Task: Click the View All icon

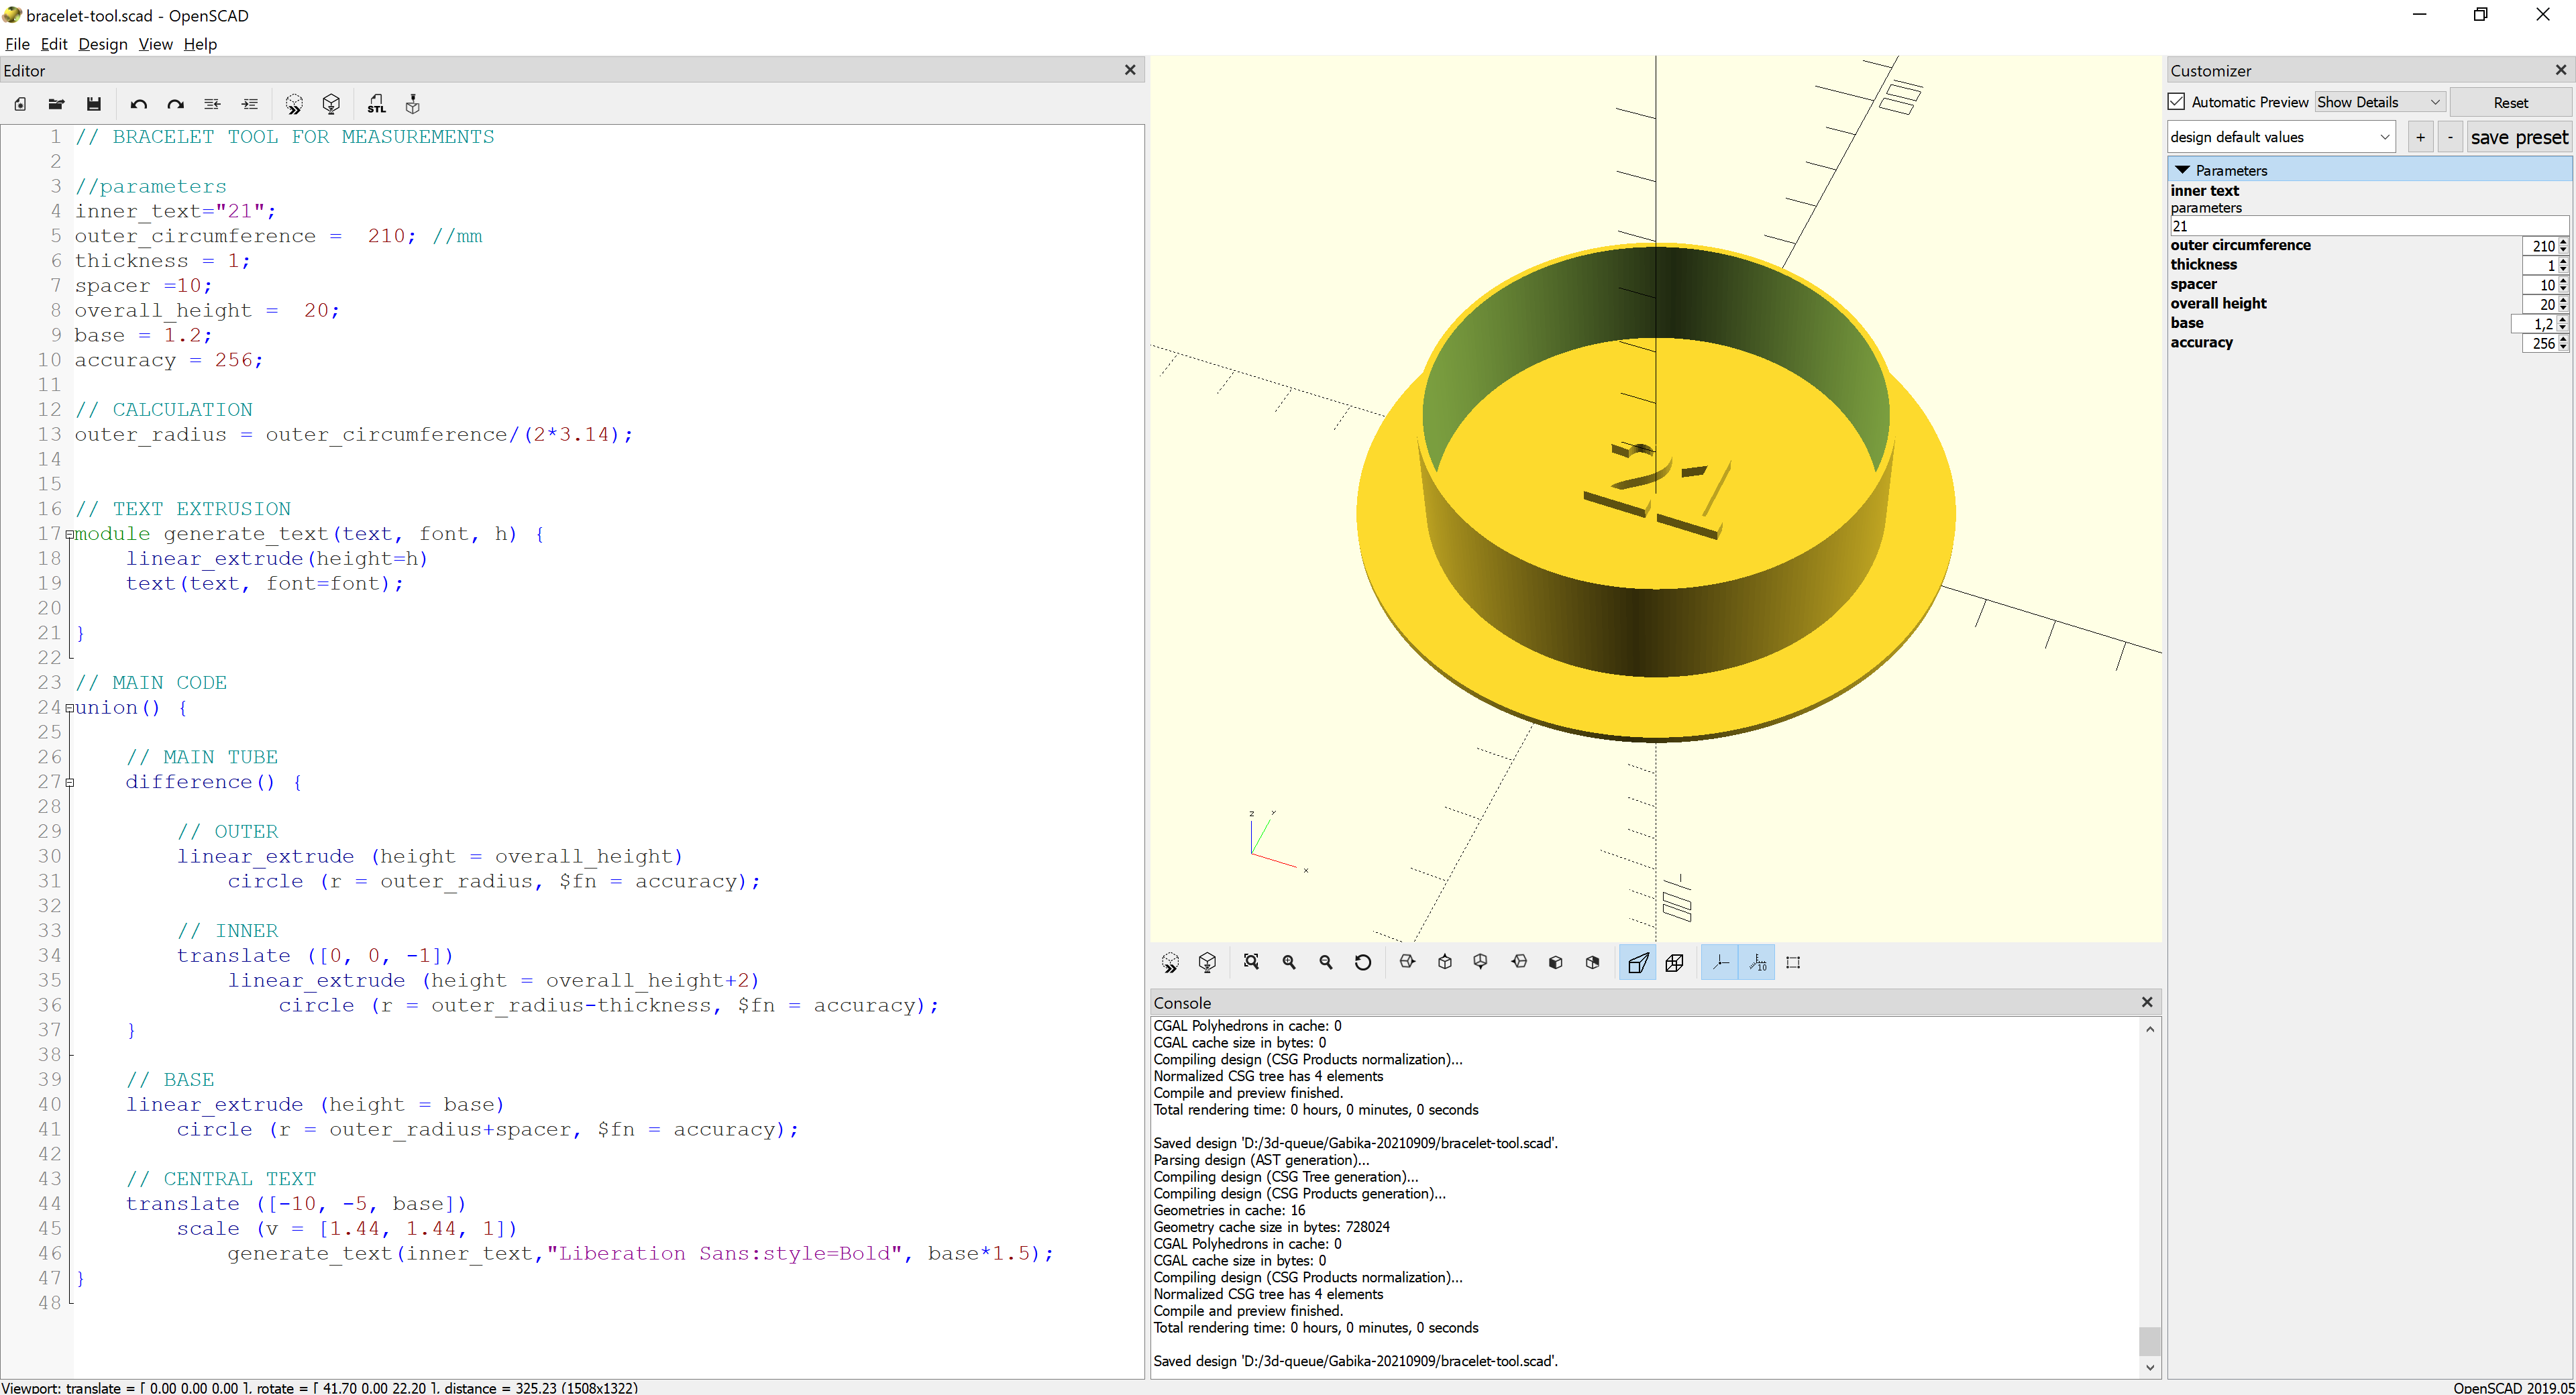Action: (1251, 962)
